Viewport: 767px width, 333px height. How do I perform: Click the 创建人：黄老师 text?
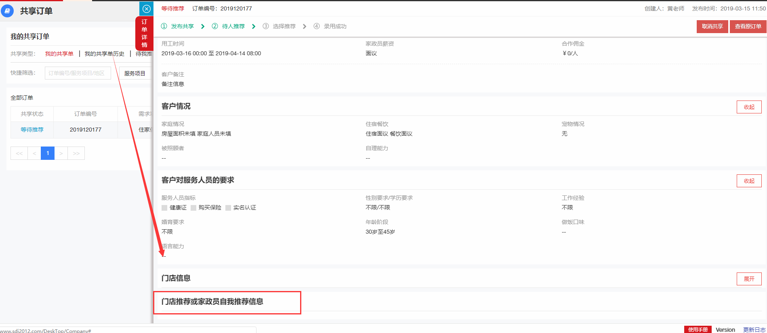pyautogui.click(x=664, y=8)
